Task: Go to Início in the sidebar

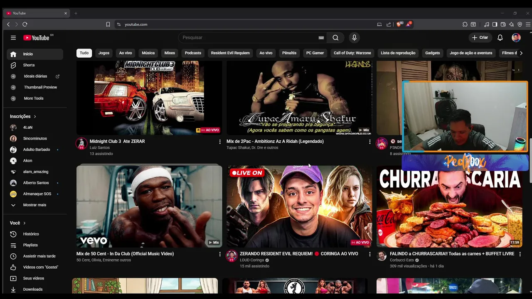Action: [x=35, y=54]
